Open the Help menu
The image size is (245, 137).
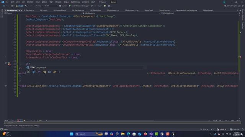93,2
